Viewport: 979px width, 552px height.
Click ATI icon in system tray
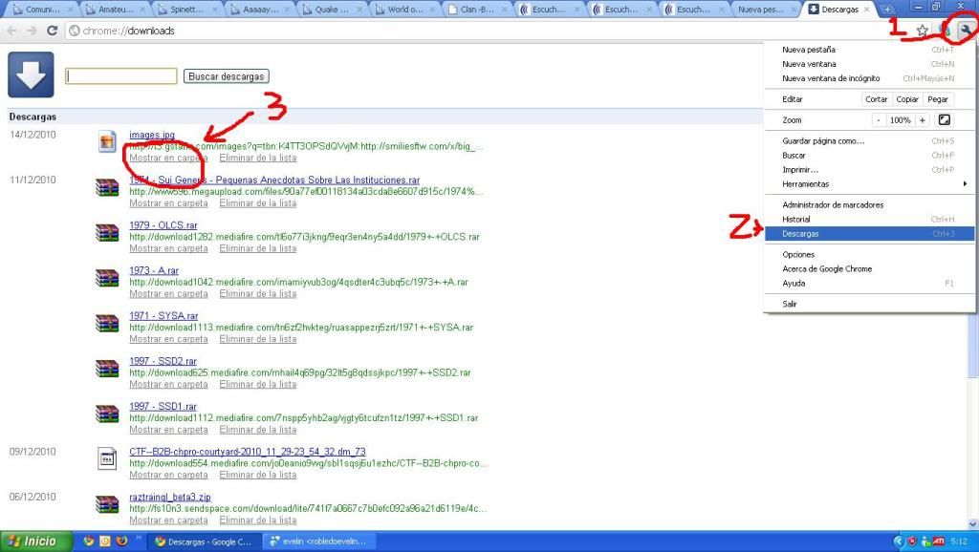[x=939, y=541]
